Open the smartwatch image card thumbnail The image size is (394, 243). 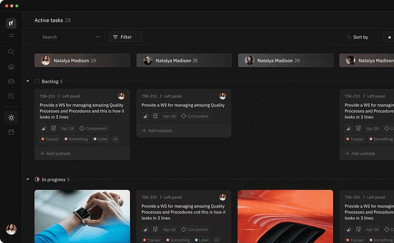[82, 216]
